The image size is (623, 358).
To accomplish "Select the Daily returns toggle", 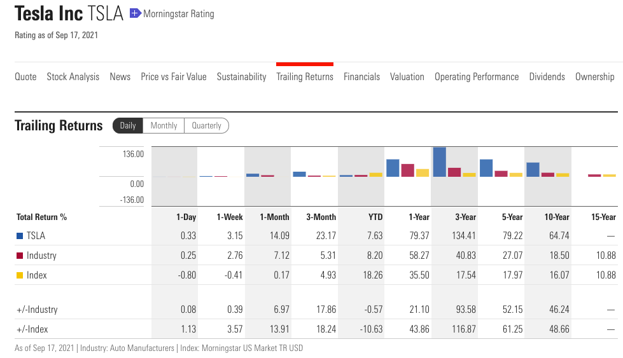I will 128,125.
